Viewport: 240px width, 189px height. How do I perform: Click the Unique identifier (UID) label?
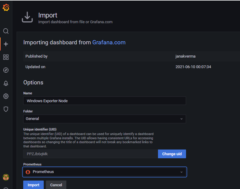tap(40, 129)
